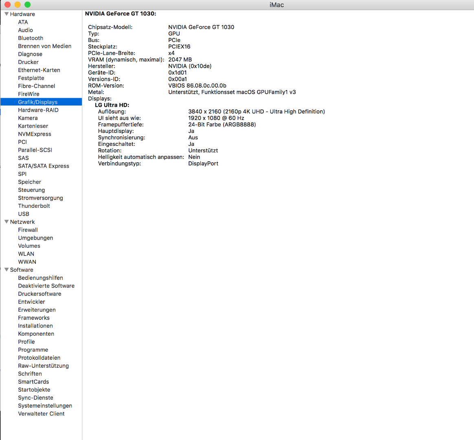The width and height of the screenshot is (474, 440).
Task: Open the Firewall network entry
Action: pos(28,230)
